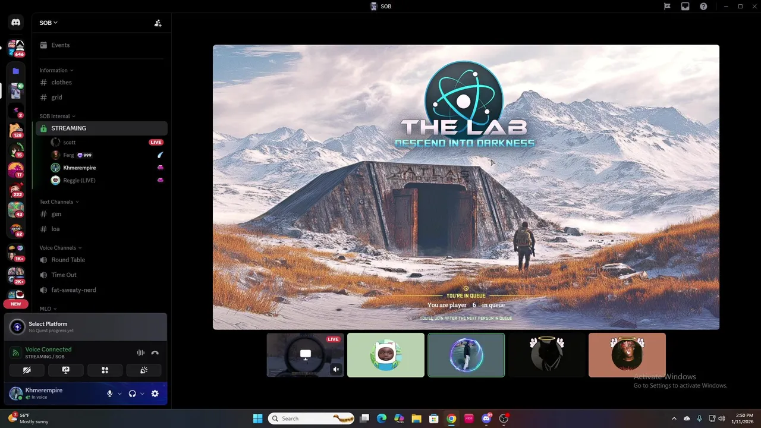
Task: Open Discord help question mark icon
Action: coord(704,7)
